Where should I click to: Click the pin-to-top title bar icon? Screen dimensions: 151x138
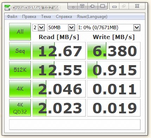tap(82, 6)
